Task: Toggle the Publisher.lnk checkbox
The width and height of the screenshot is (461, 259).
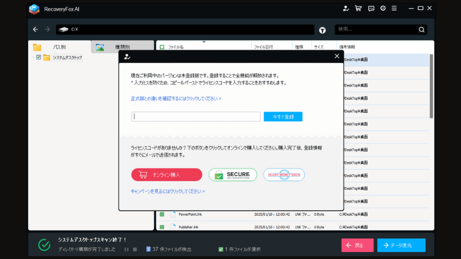Action: coord(162,227)
